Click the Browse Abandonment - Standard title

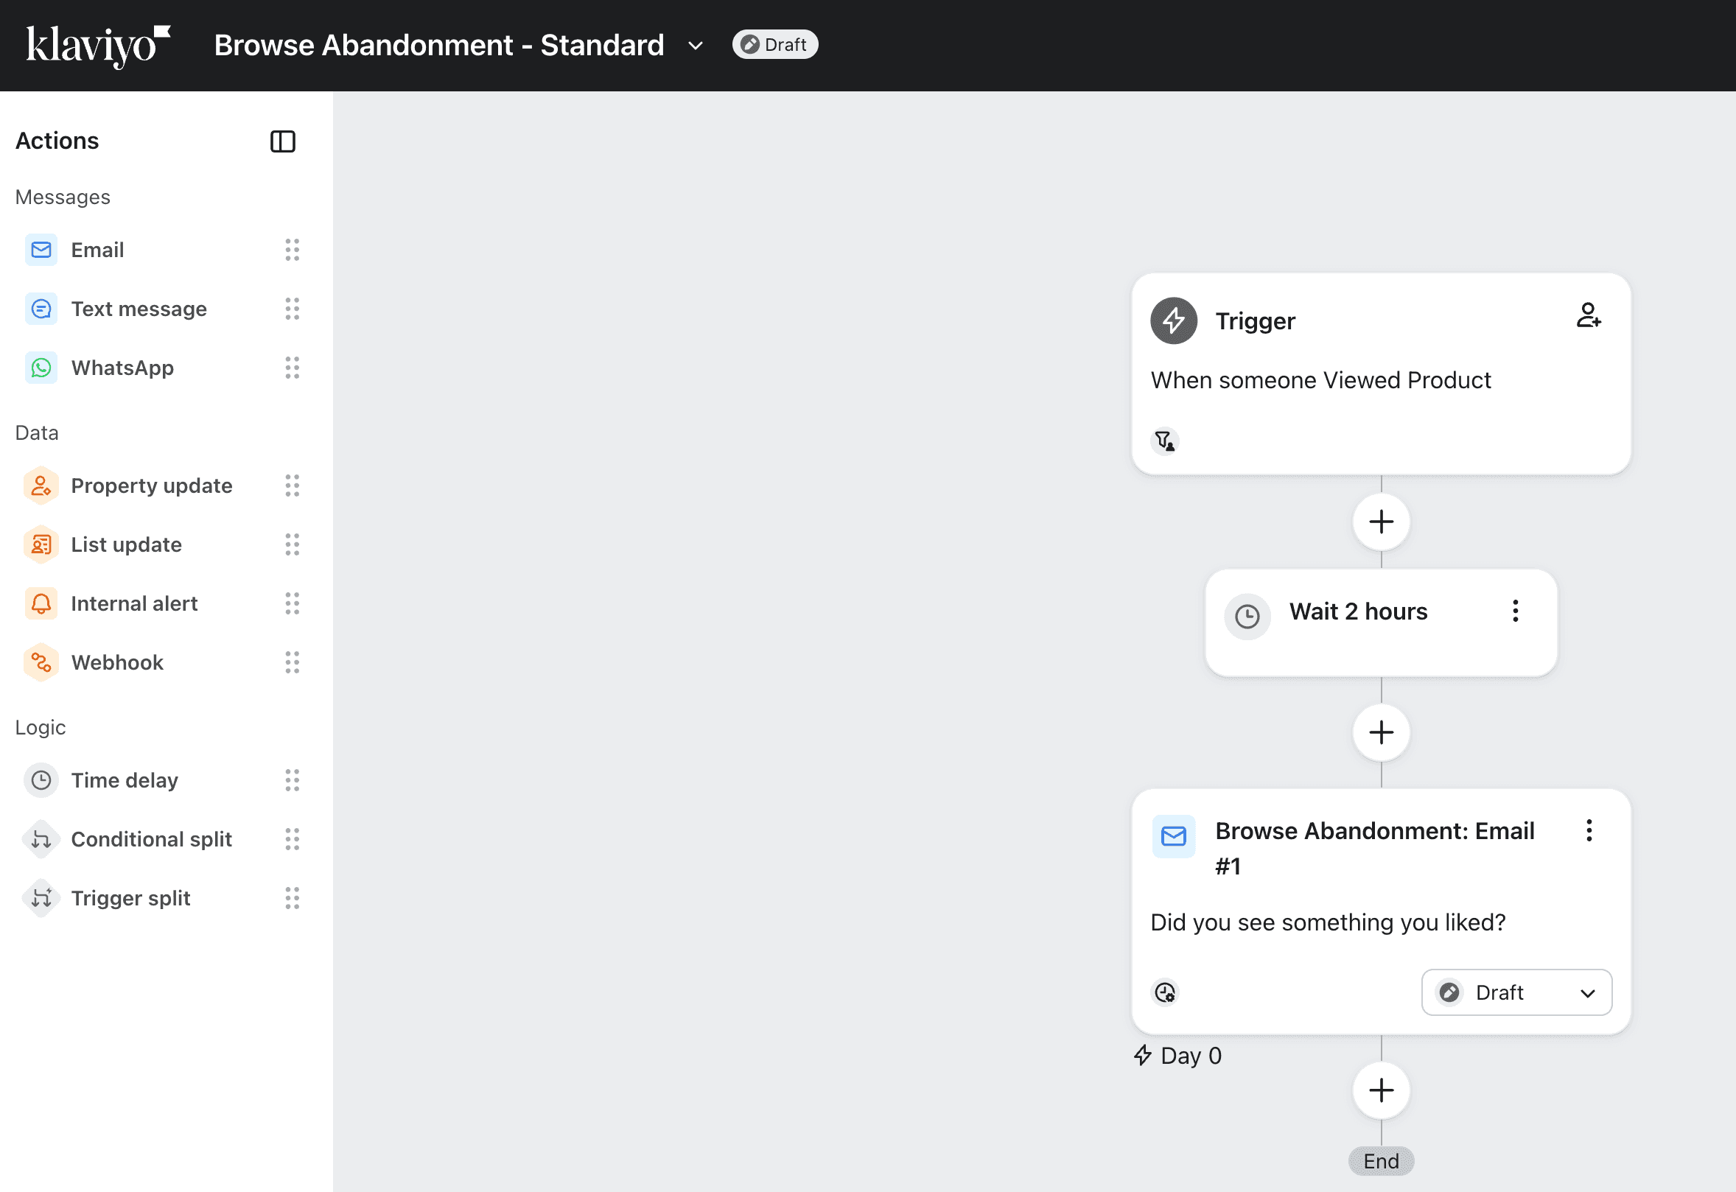tap(439, 46)
